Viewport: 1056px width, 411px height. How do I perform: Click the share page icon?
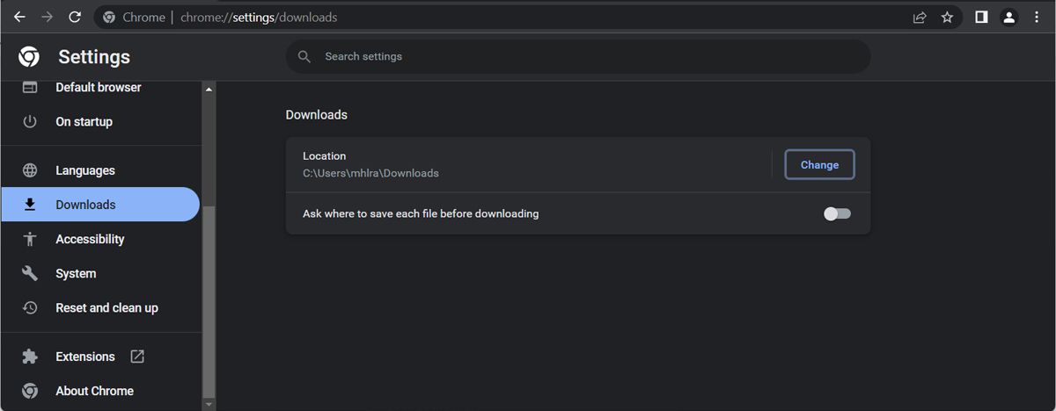coord(920,17)
